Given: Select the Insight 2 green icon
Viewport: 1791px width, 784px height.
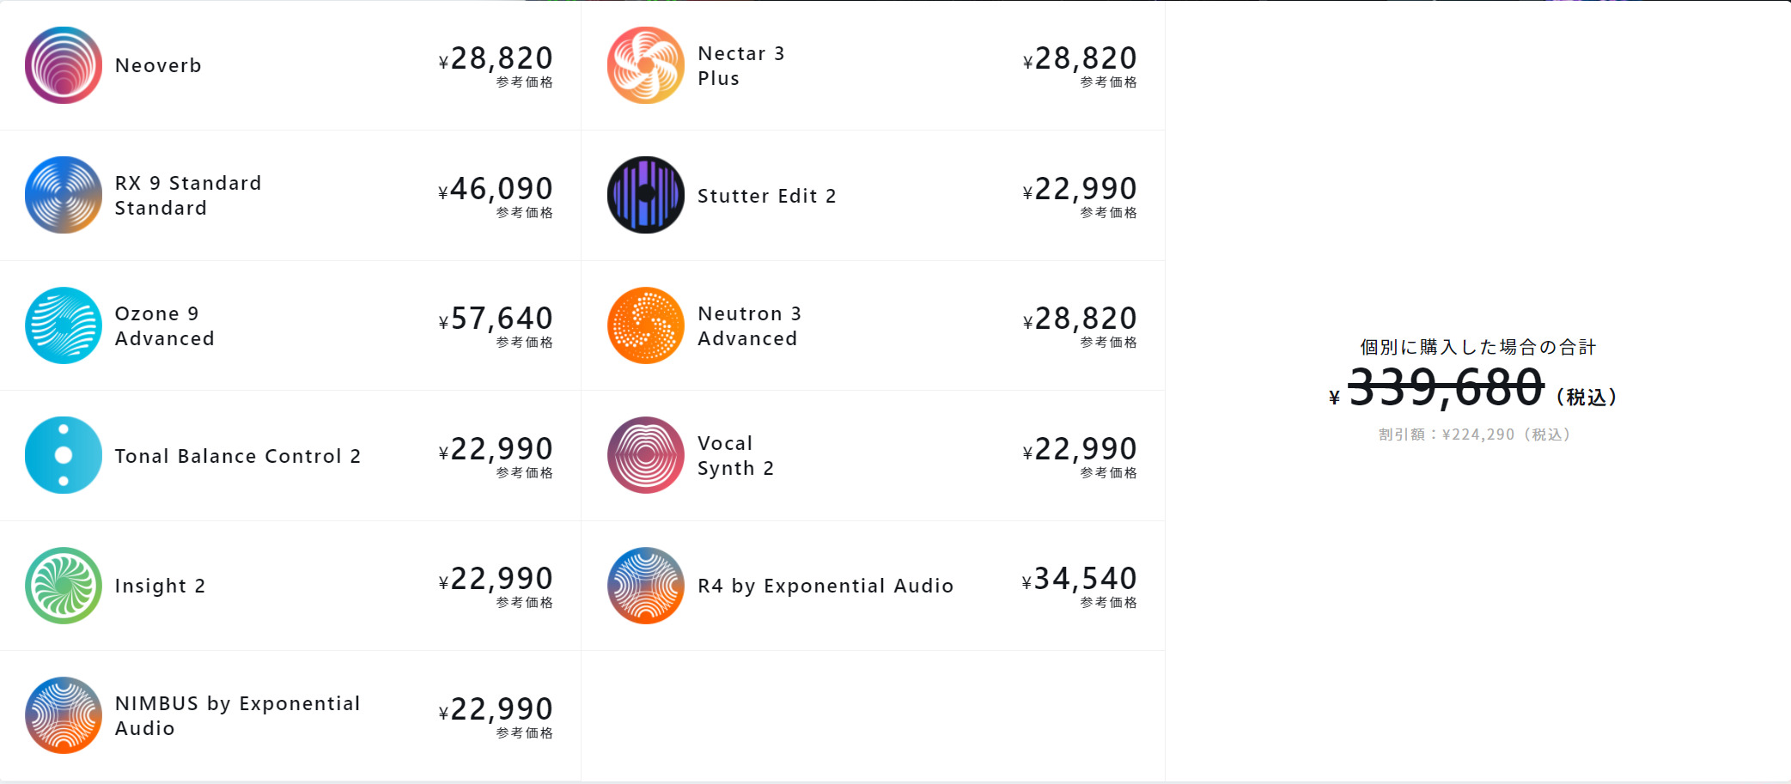Looking at the screenshot, I should click(64, 586).
